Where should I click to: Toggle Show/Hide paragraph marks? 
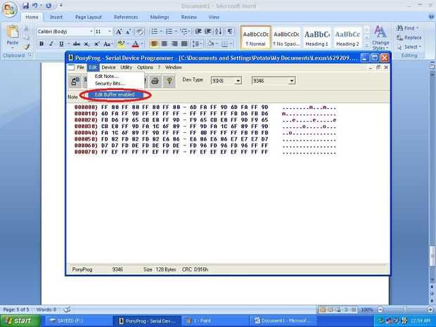[230, 32]
